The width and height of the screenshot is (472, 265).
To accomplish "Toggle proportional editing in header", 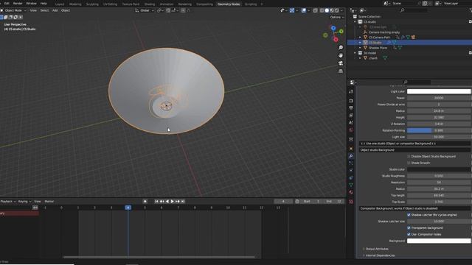I will click(183, 10).
